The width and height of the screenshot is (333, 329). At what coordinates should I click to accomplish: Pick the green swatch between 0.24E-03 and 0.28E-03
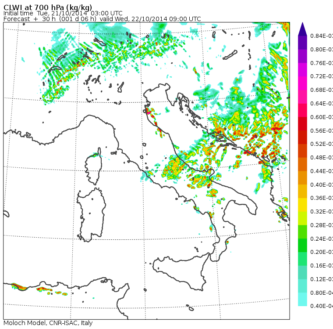pos(302,232)
